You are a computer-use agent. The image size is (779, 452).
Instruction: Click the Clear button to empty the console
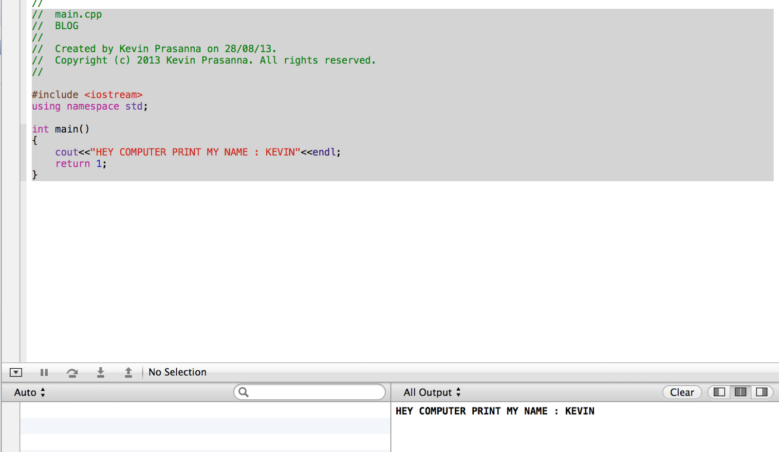pyautogui.click(x=681, y=392)
